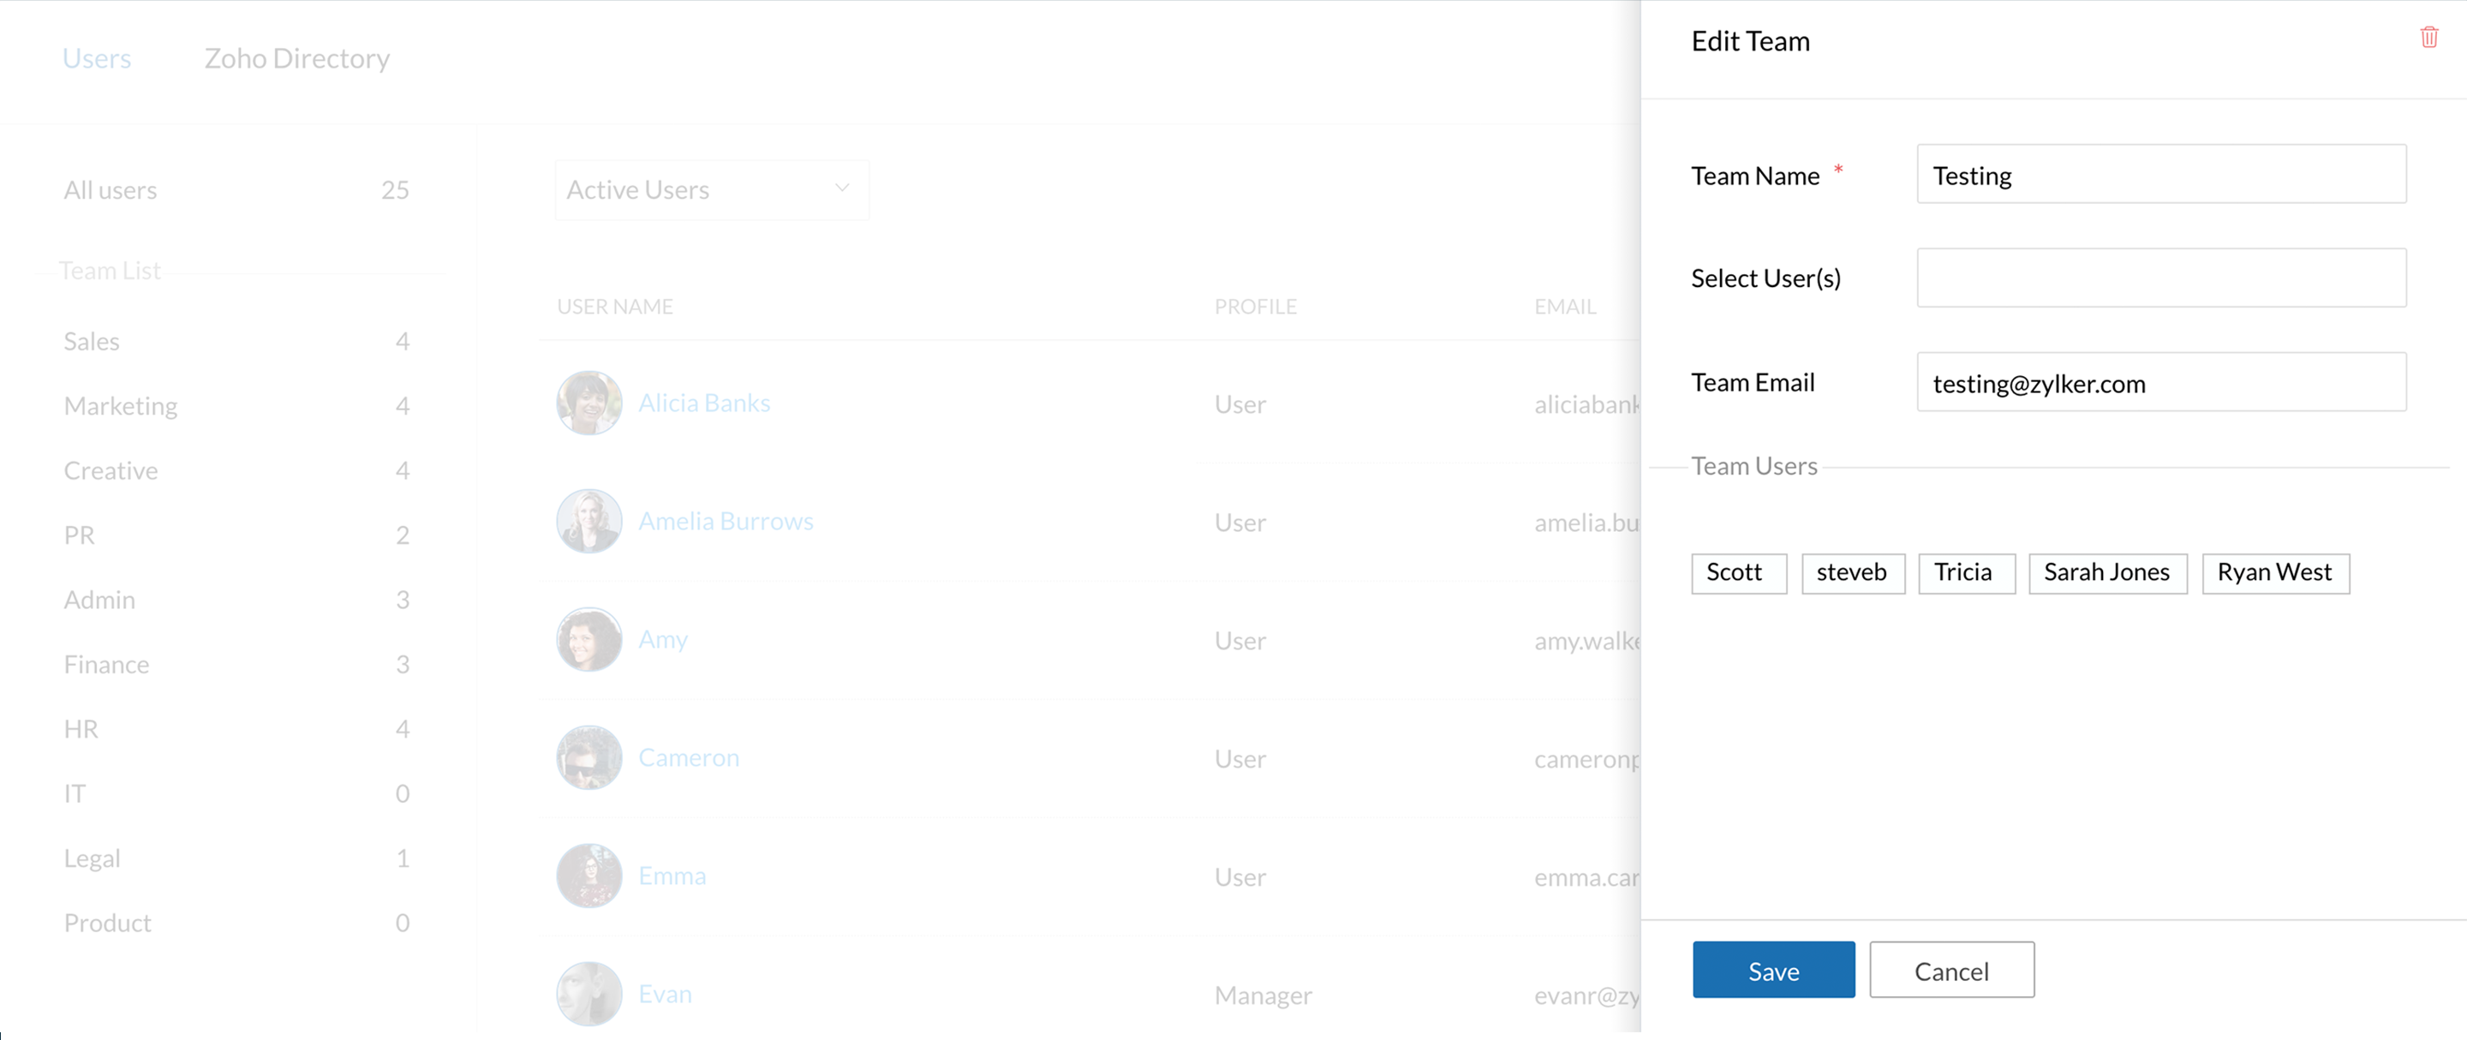Viewport: 2467px width, 1040px height.
Task: Click Amelia Burrows' profile photo
Action: [589, 521]
